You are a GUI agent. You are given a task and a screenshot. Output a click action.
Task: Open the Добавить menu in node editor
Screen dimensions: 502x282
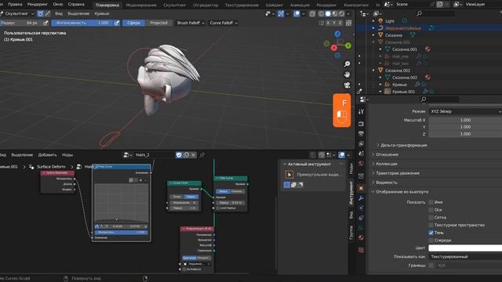tap(47, 155)
